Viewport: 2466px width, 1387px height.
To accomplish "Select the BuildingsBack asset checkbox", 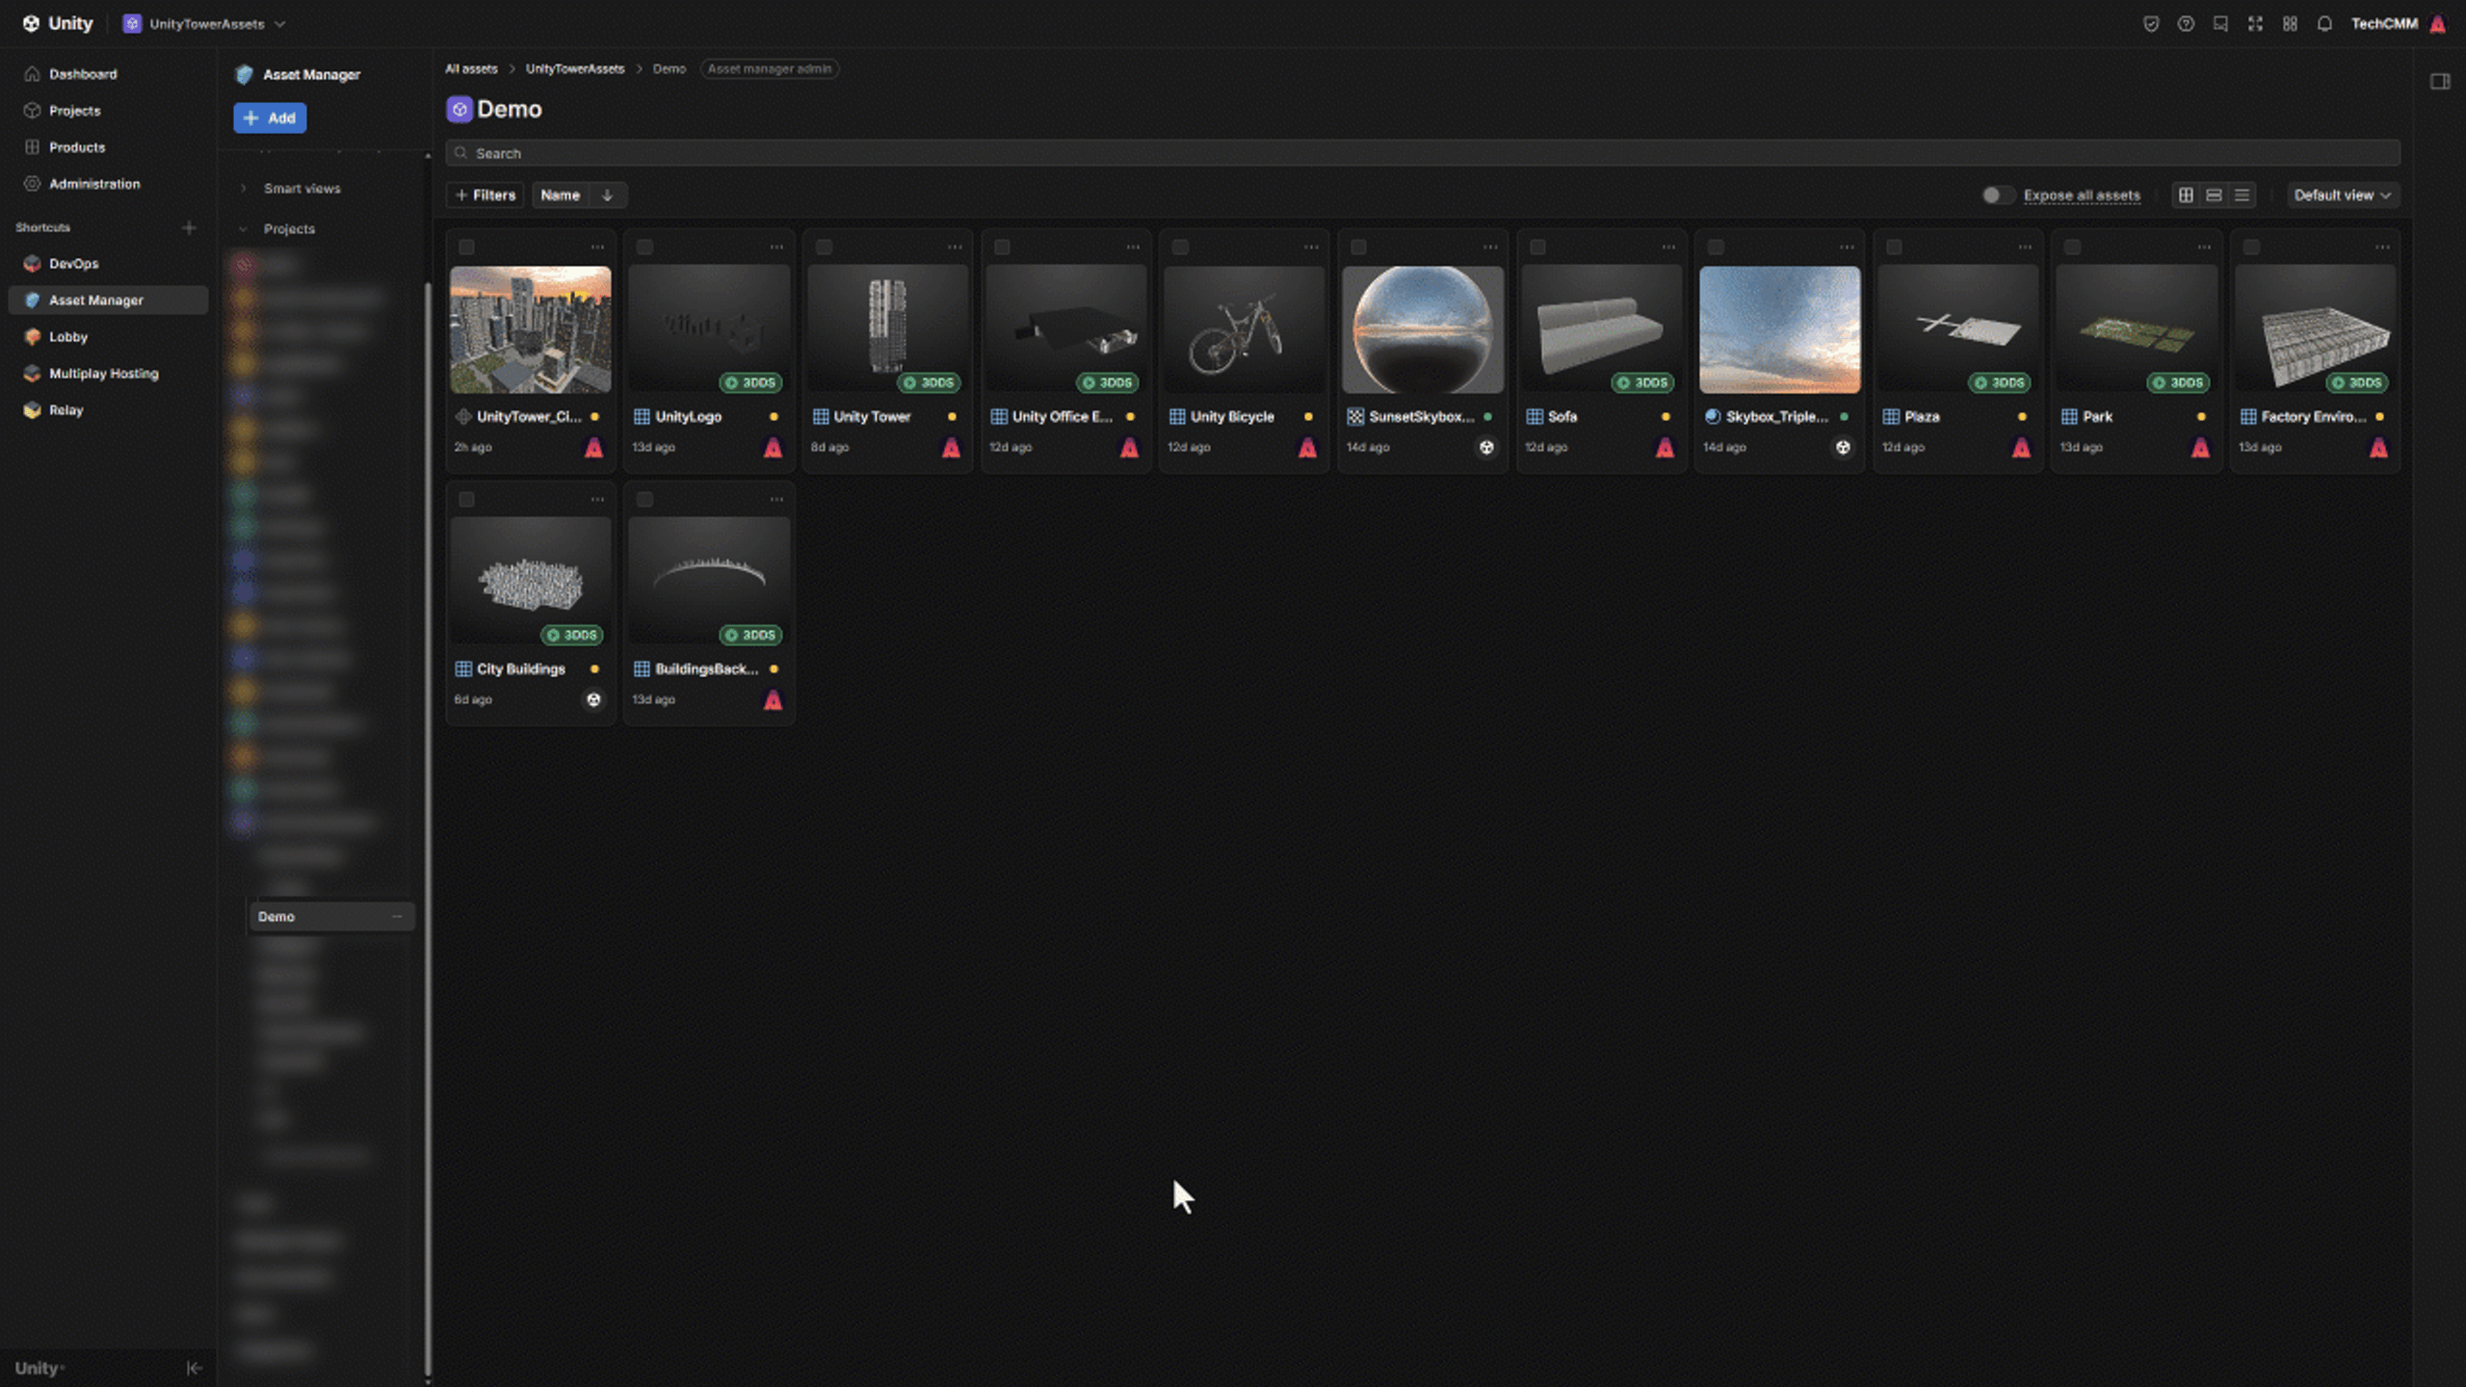I will [644, 499].
